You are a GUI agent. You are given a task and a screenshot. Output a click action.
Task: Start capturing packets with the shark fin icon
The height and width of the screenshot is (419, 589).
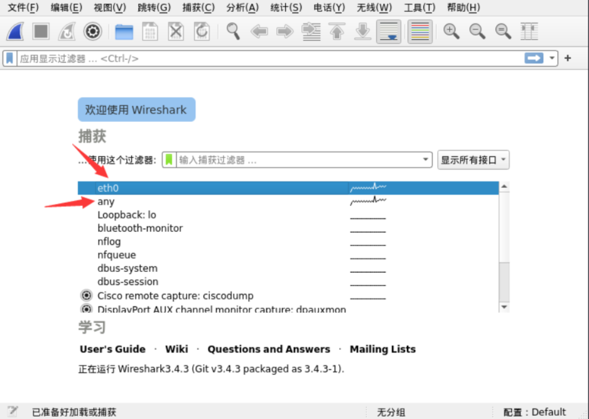(16, 31)
